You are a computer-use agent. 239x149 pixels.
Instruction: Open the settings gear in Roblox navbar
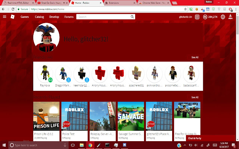(223, 17)
